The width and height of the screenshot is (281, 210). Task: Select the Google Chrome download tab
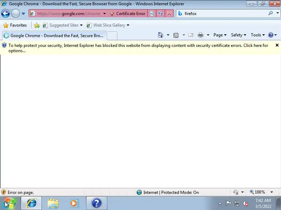[54, 36]
